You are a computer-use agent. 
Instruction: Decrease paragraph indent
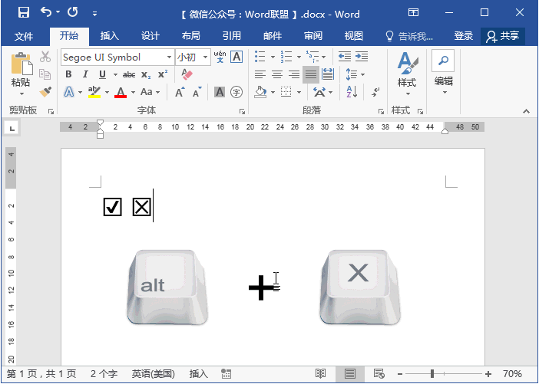pyautogui.click(x=345, y=57)
